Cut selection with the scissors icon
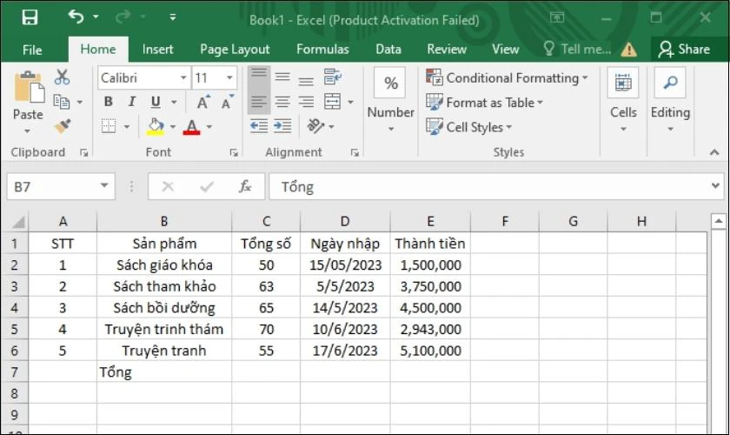 62,77
